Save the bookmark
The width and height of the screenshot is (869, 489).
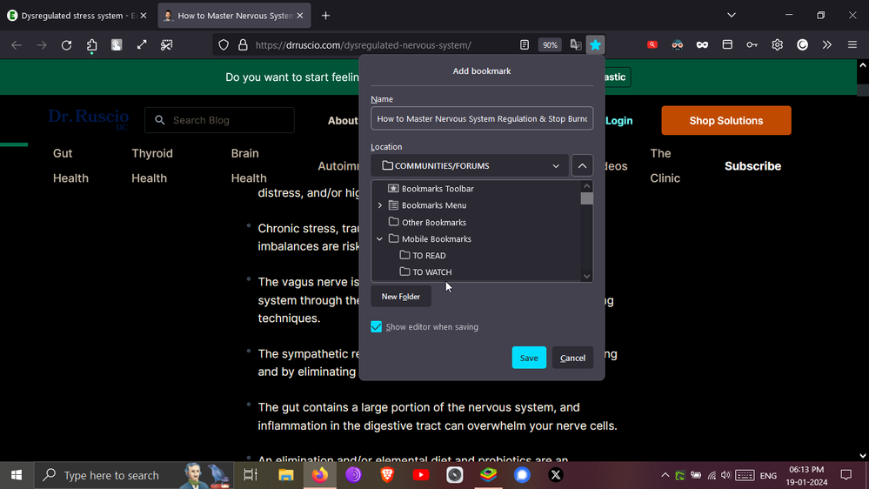click(x=529, y=358)
